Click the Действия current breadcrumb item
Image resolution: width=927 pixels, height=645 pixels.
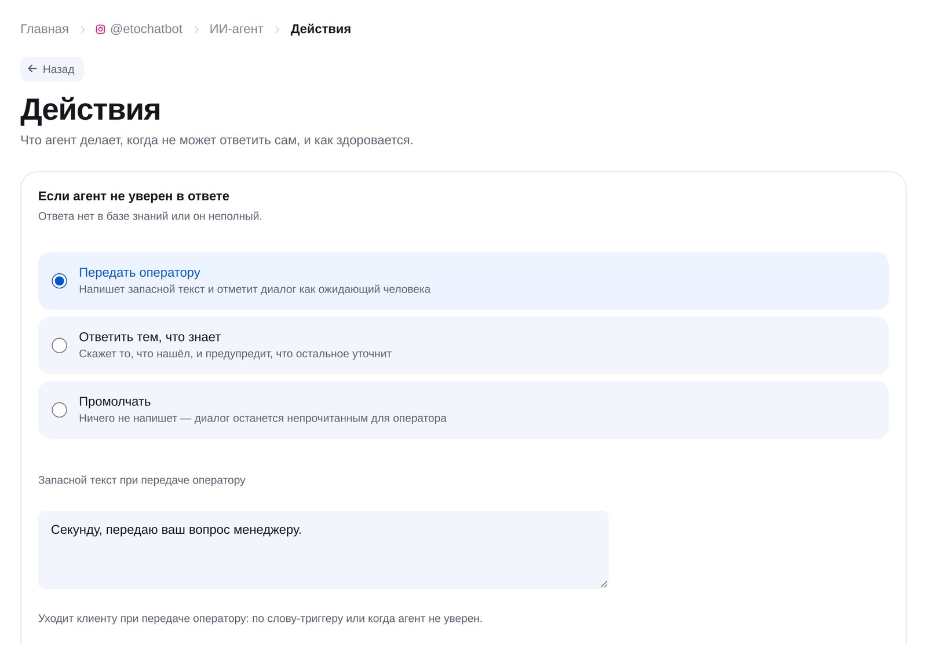[x=320, y=29]
